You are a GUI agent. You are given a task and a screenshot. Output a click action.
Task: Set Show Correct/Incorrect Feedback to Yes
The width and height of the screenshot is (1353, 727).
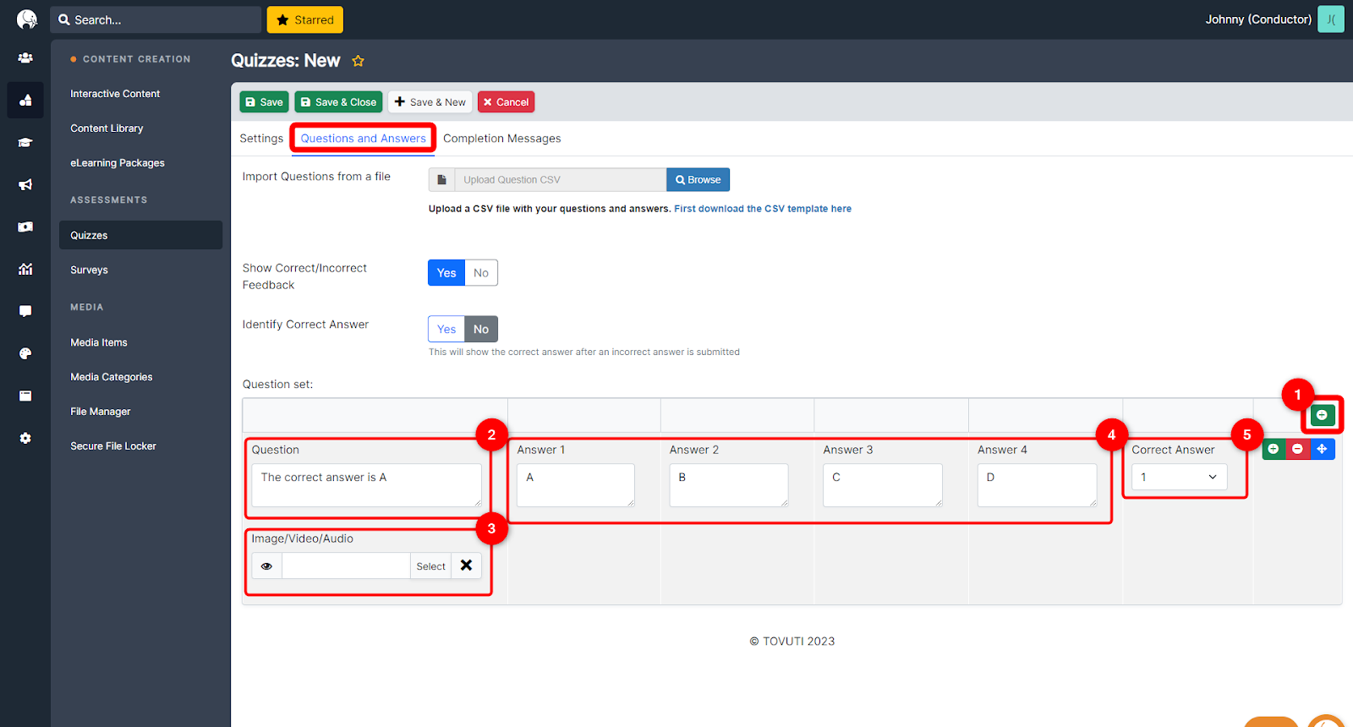pyautogui.click(x=446, y=273)
